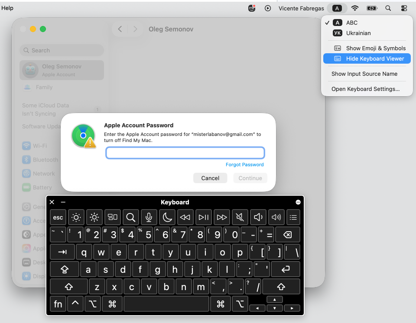Go back in System Settings window
The height and width of the screenshot is (323, 416).
120,29
